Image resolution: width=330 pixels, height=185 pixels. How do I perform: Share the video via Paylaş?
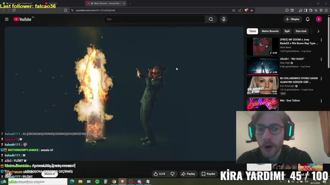(x=188, y=174)
